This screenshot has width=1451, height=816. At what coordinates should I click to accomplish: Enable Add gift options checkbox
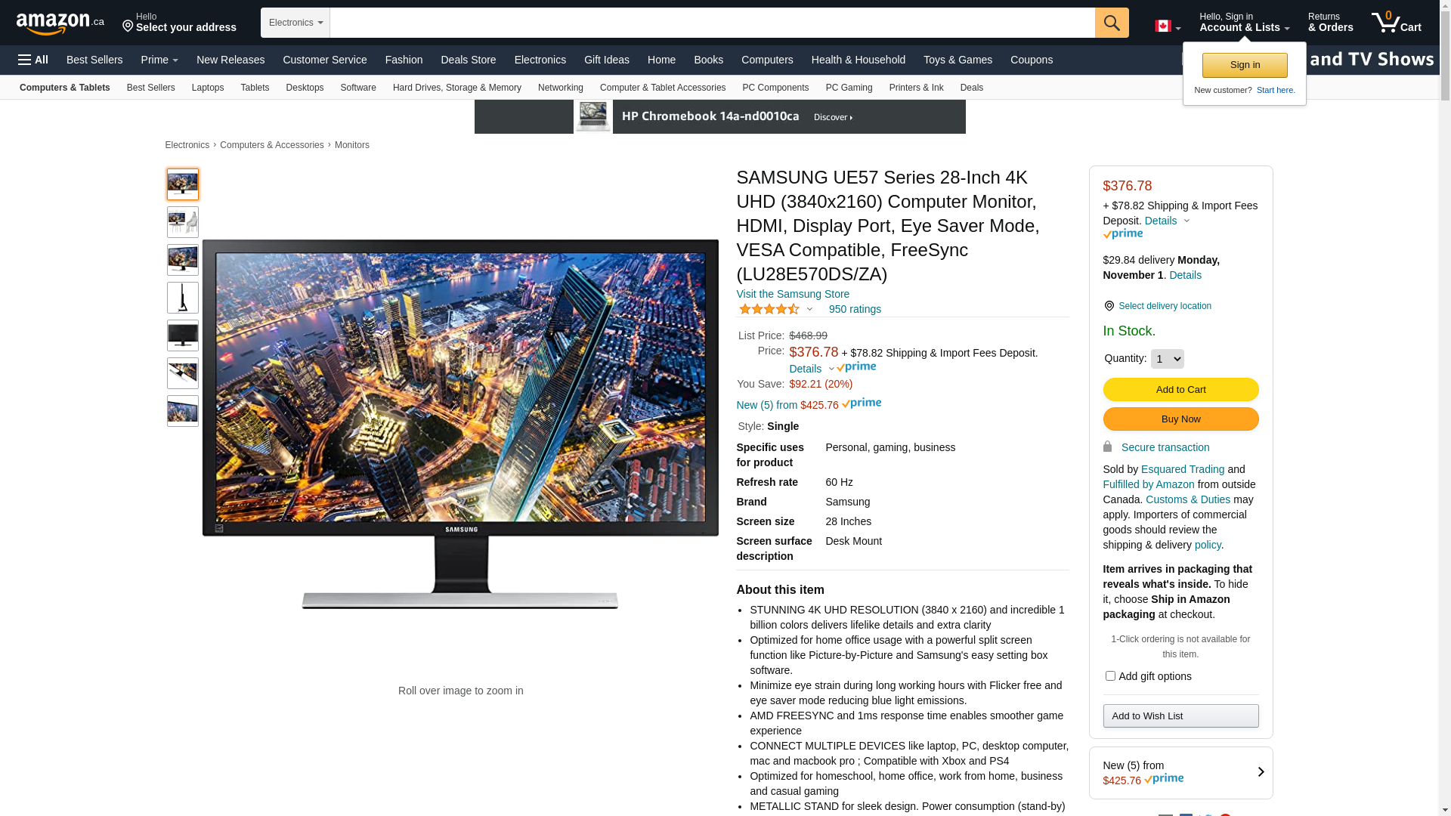(x=1109, y=676)
